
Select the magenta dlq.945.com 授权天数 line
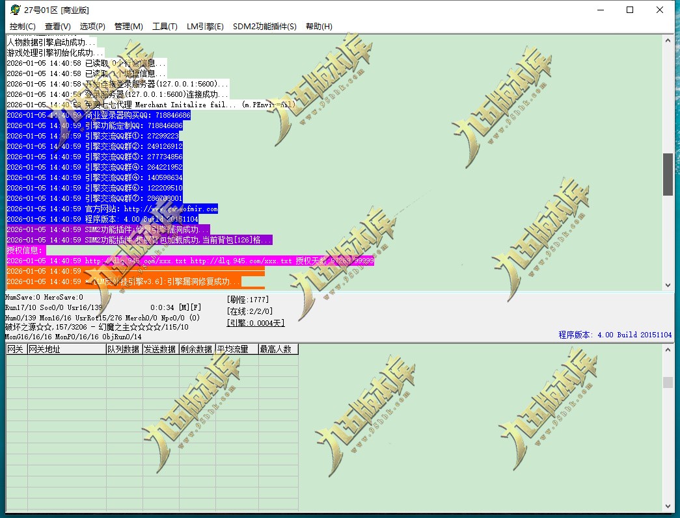pyautogui.click(x=191, y=261)
